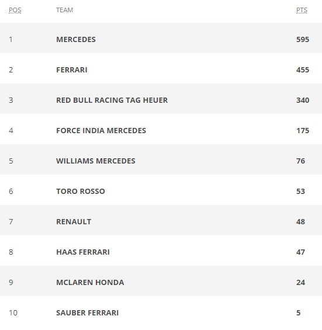322x330 pixels.
Task: Select the MERCEDES team name
Action: point(76,40)
